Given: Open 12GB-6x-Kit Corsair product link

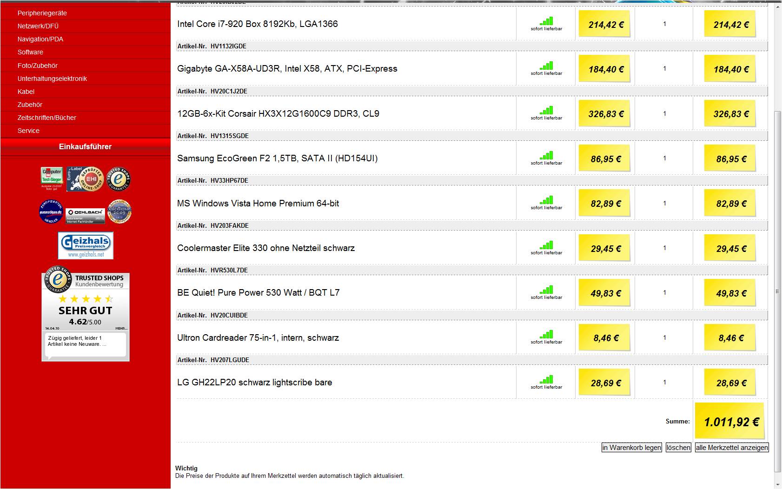Looking at the screenshot, I should 278,113.
